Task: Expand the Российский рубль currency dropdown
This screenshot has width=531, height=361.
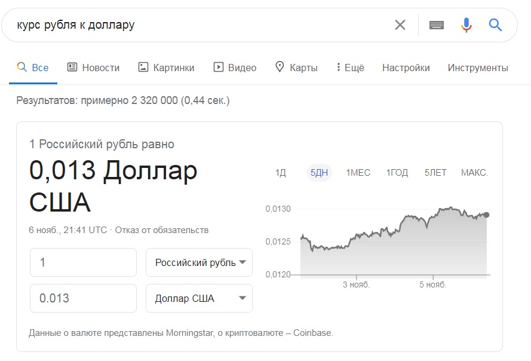Action: pos(199,263)
